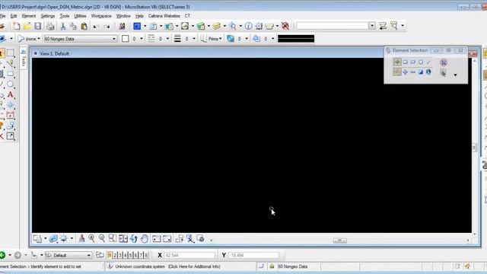487x274 pixels.
Task: Open the active color dropdown arrow
Action: [x=141, y=39]
